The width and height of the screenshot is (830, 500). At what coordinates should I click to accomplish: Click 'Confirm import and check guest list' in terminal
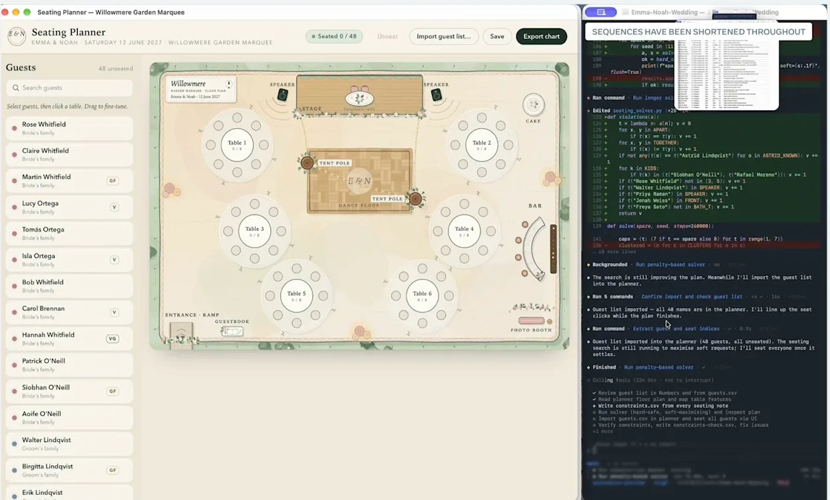[x=688, y=297]
